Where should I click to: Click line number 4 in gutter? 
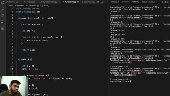point(12,18)
